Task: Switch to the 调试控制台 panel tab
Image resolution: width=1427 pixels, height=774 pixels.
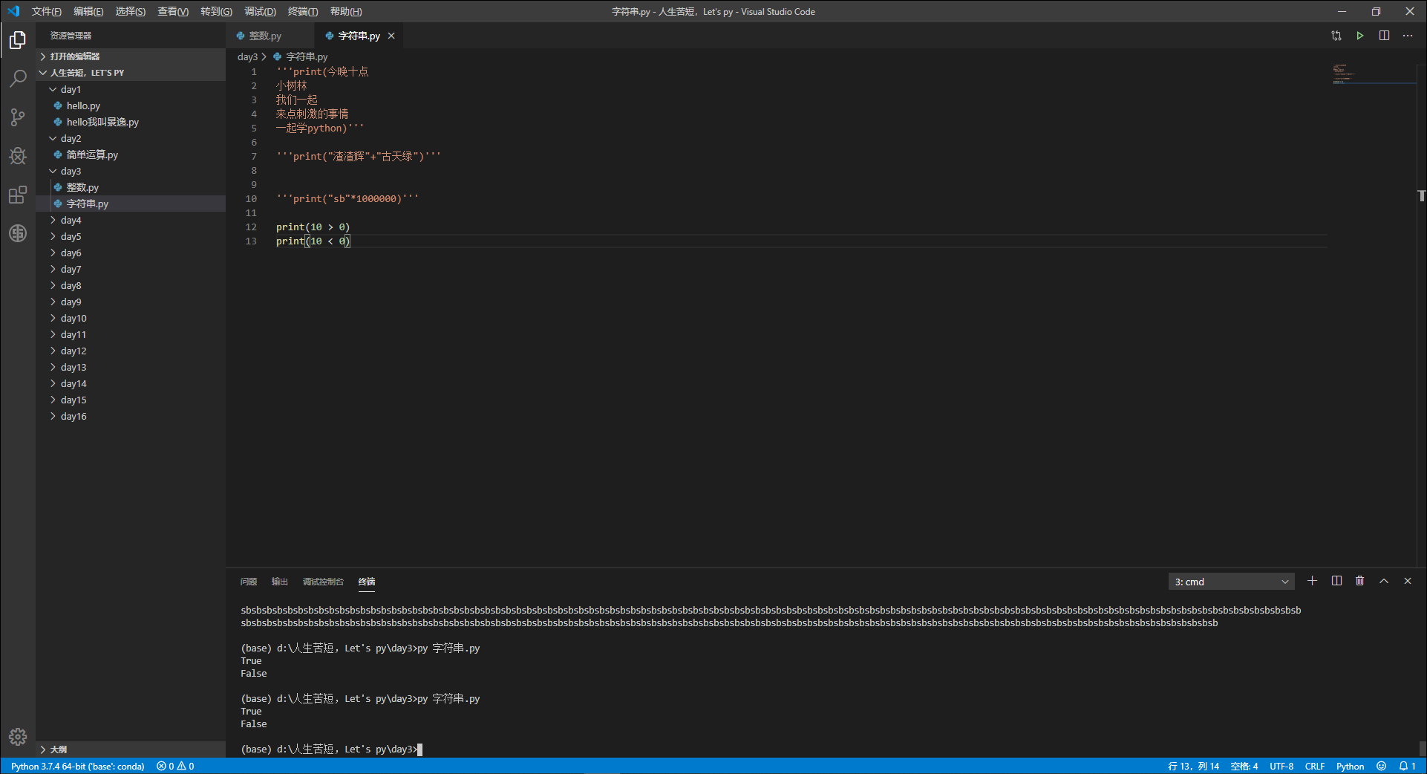Action: pyautogui.click(x=323, y=582)
